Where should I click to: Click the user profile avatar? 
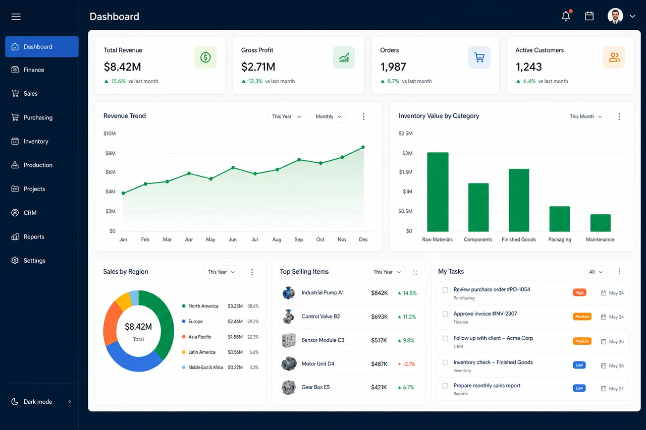point(615,16)
